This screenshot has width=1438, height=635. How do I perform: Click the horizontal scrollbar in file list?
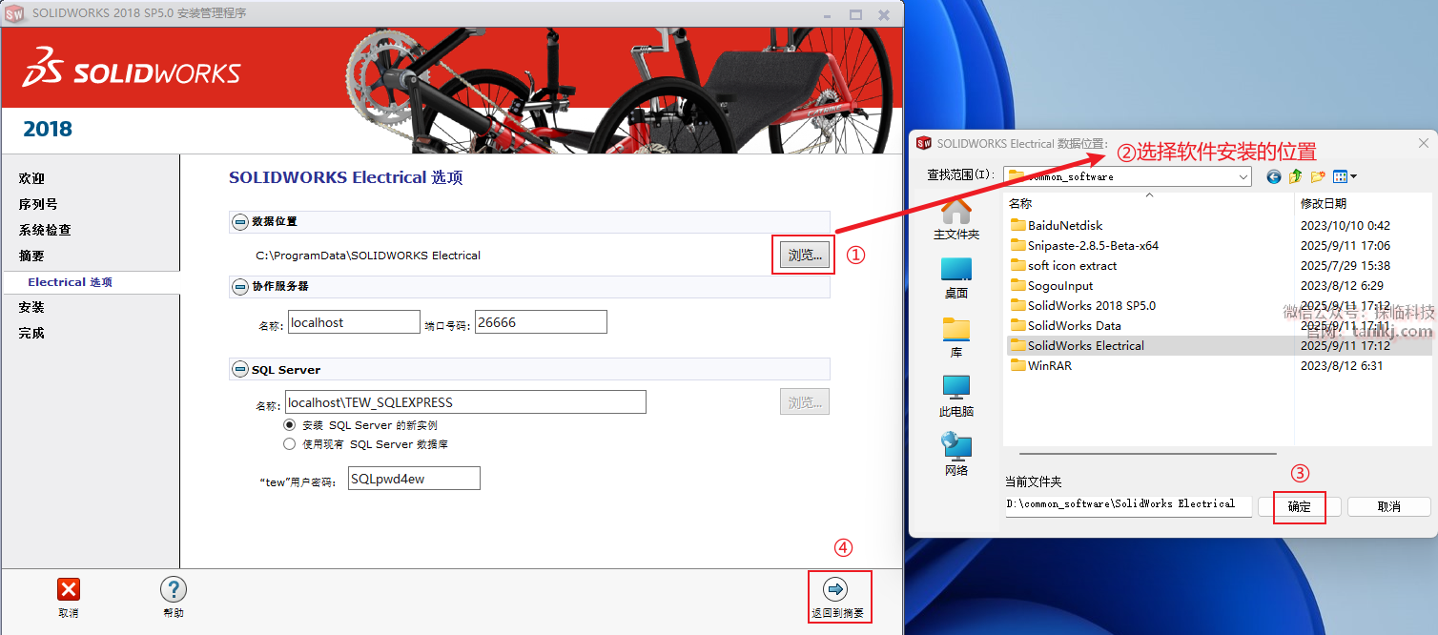point(1148,454)
